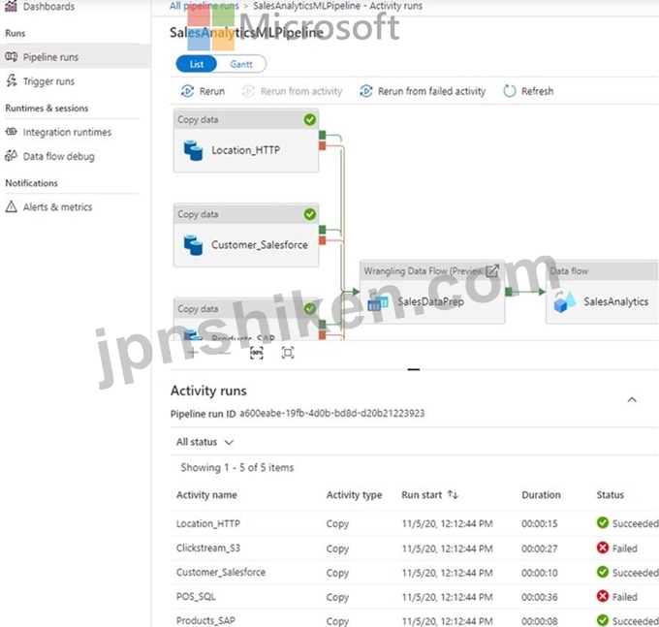Click Products_SAP in activity runs table

coord(205,620)
